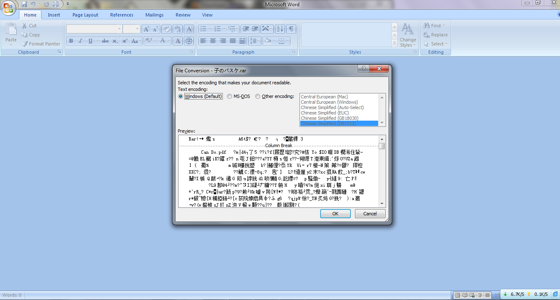Open the font color A dropdown arrow

point(169,41)
